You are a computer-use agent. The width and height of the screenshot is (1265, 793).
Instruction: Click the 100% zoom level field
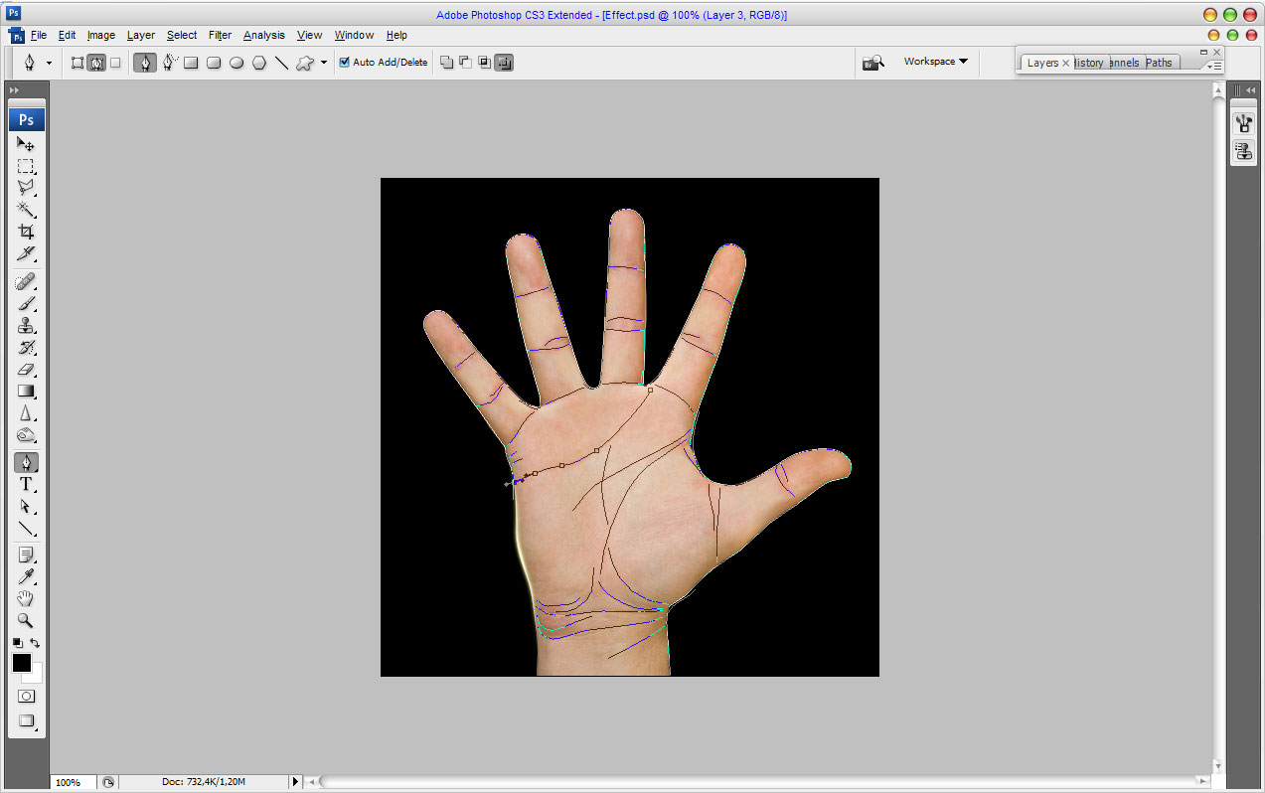click(74, 782)
